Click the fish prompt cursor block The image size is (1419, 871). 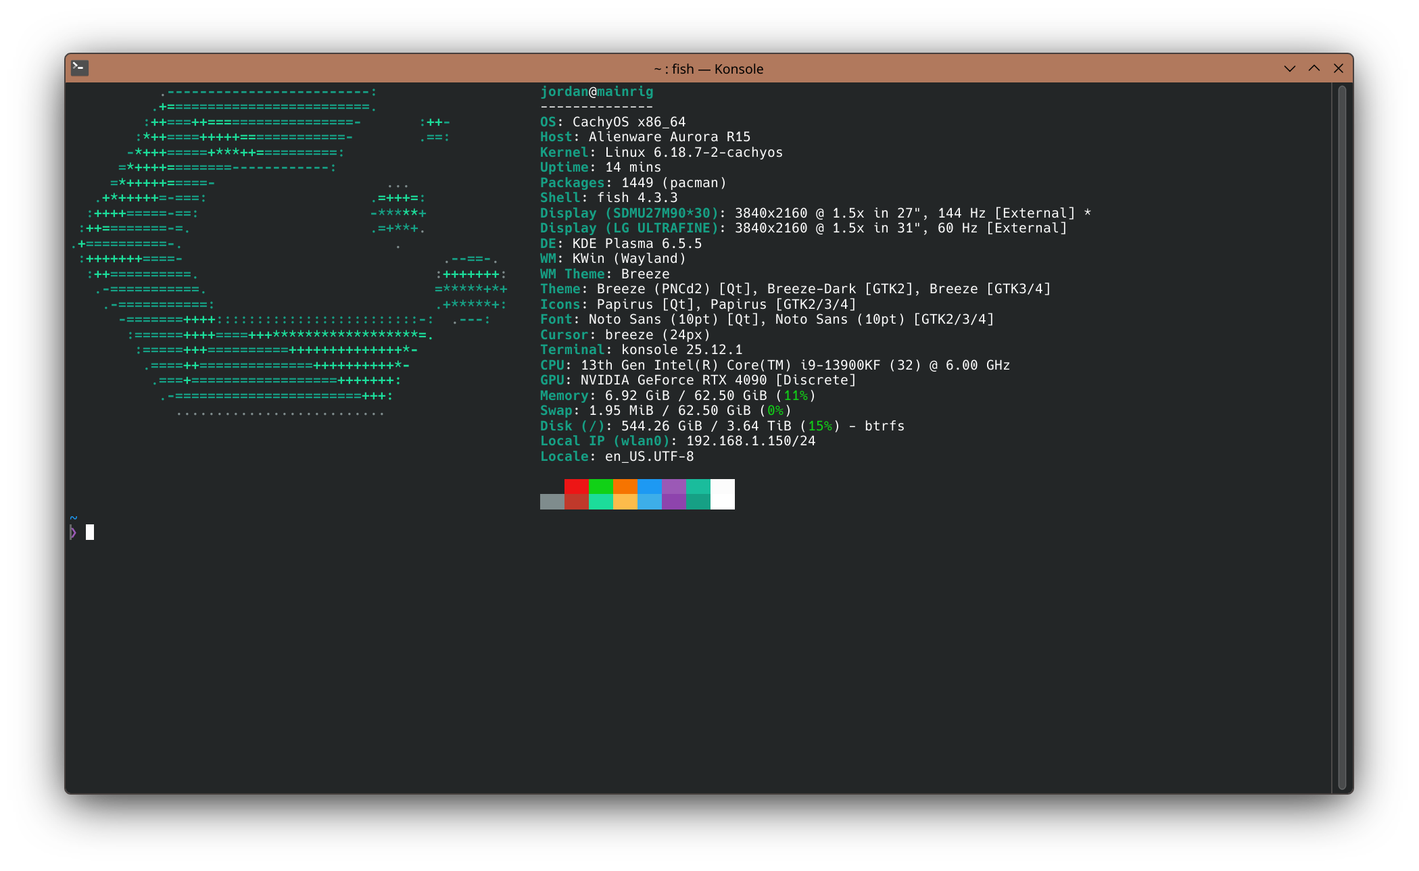click(90, 532)
